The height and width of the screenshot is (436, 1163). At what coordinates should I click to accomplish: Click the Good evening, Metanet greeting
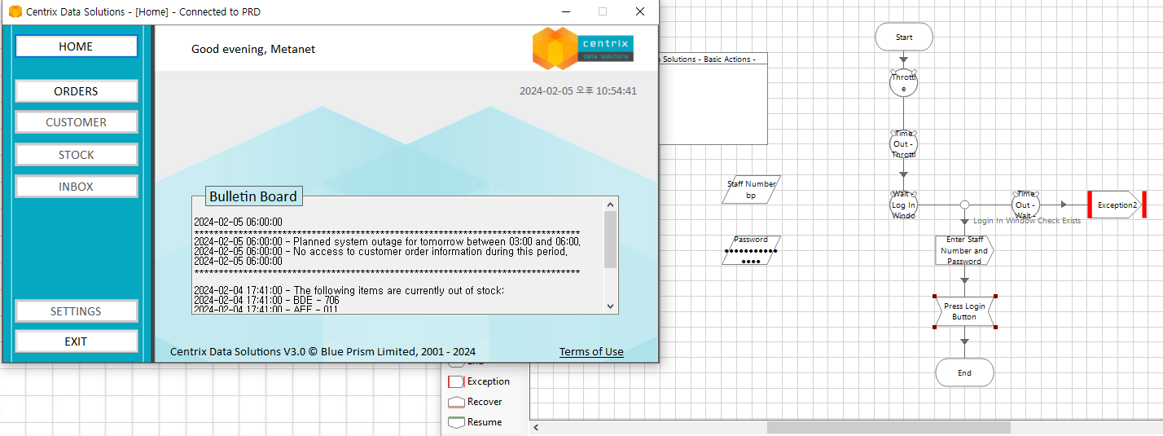[253, 49]
